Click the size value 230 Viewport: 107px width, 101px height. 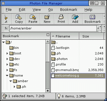(100, 64)
